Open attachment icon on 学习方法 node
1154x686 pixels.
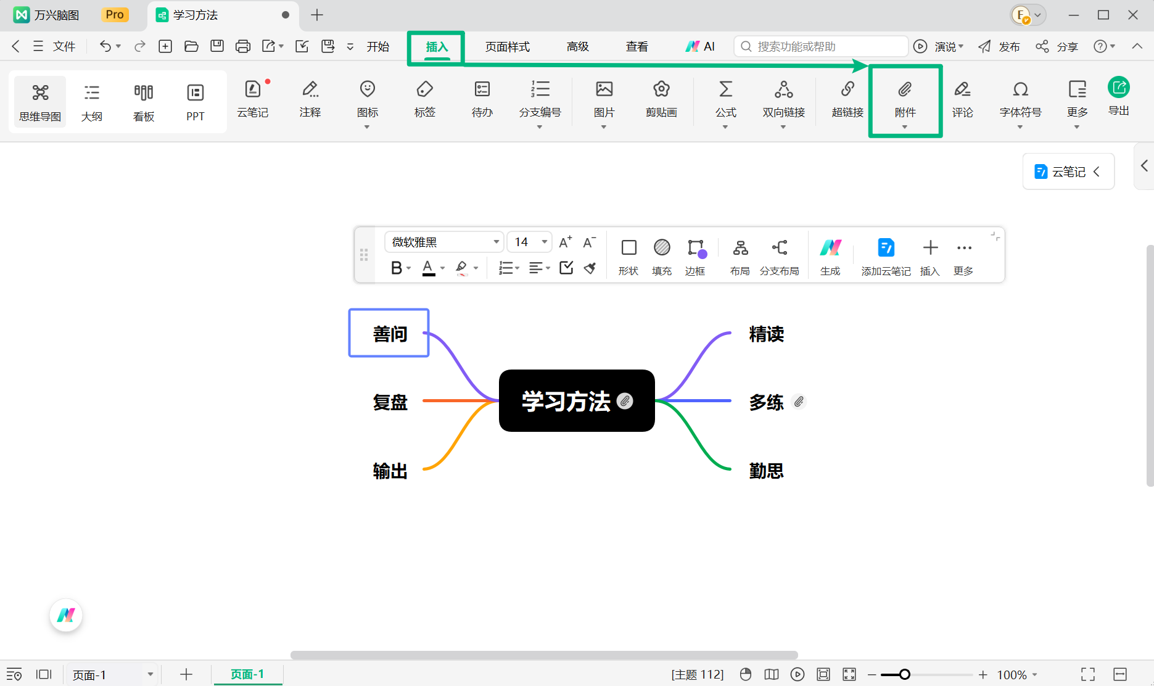tap(625, 401)
